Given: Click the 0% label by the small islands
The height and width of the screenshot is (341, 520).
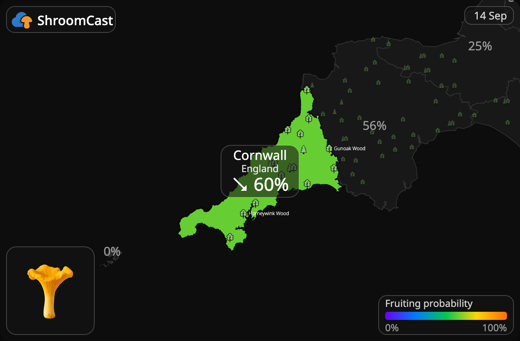Looking at the screenshot, I should tap(112, 252).
